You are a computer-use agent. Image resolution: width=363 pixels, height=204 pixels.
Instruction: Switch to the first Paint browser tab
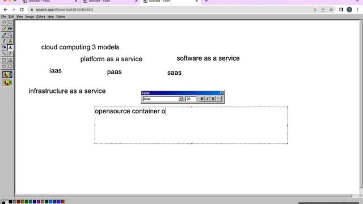click(x=50, y=1)
